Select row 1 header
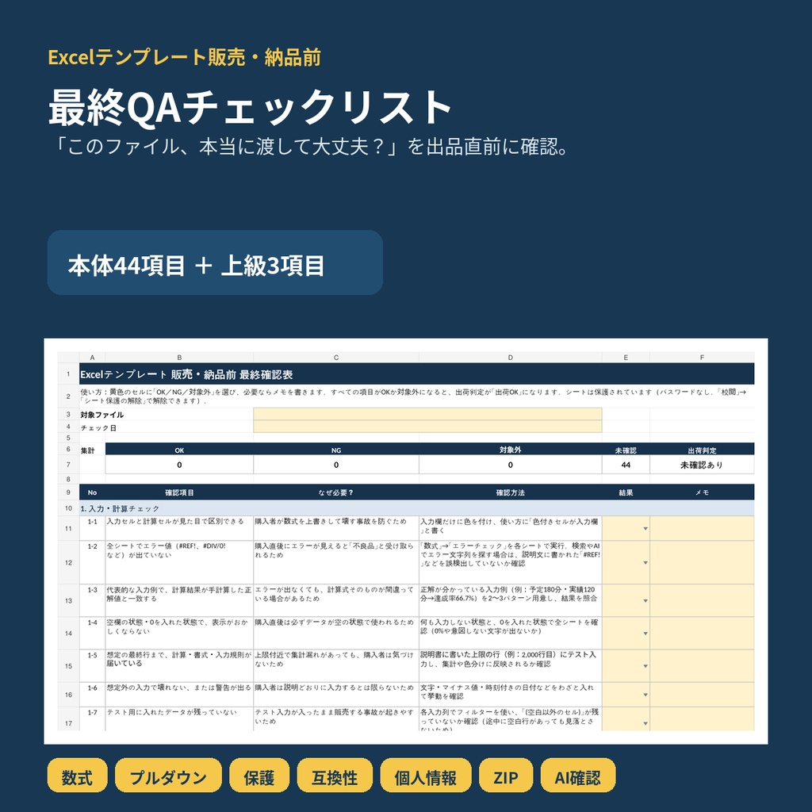Viewport: 812px width, 812px height. (68, 373)
